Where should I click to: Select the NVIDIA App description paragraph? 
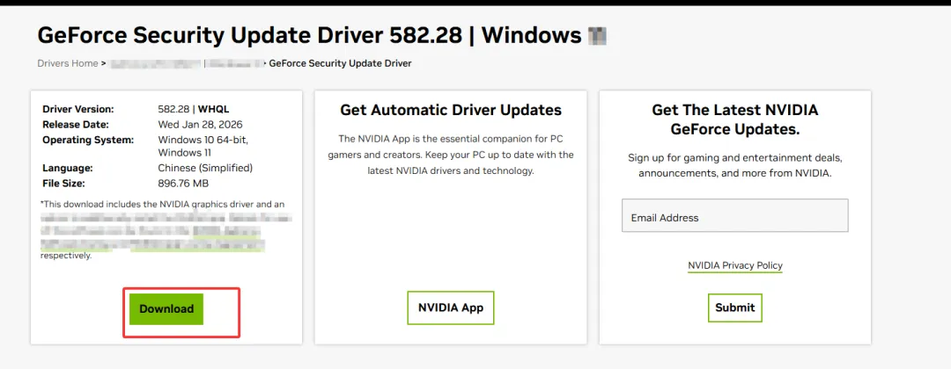(451, 155)
